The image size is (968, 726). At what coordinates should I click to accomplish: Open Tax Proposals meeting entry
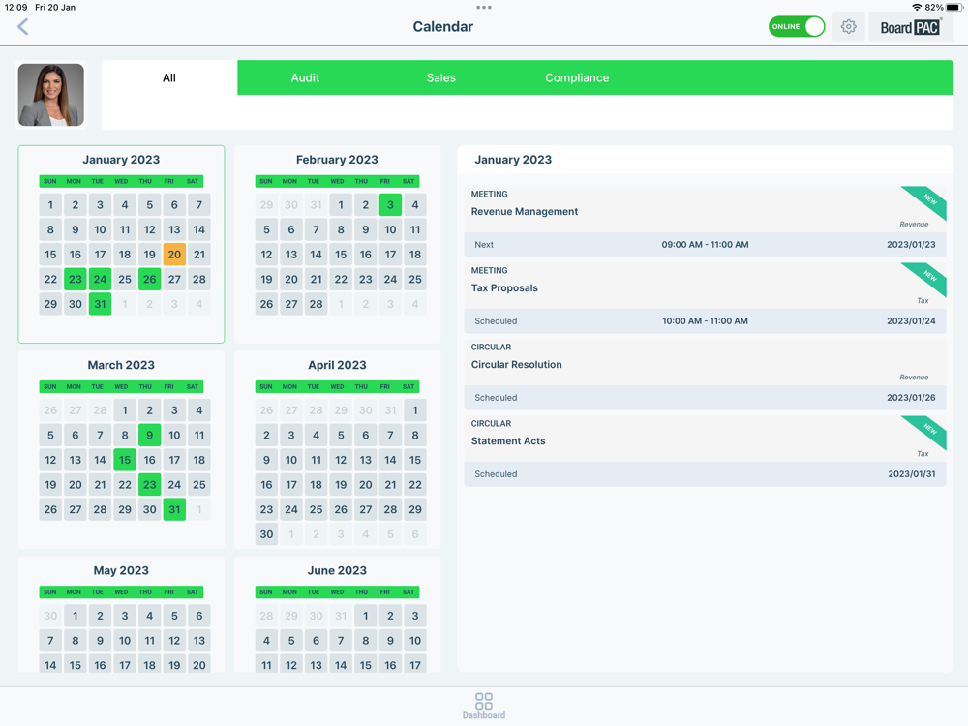pyautogui.click(x=705, y=298)
